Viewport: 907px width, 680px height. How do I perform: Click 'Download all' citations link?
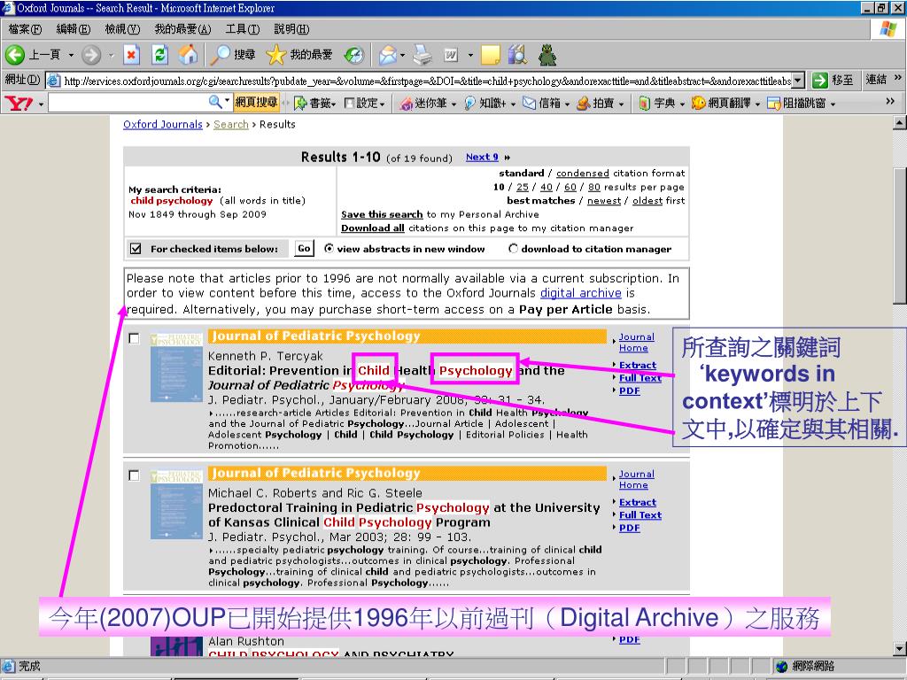(x=373, y=228)
